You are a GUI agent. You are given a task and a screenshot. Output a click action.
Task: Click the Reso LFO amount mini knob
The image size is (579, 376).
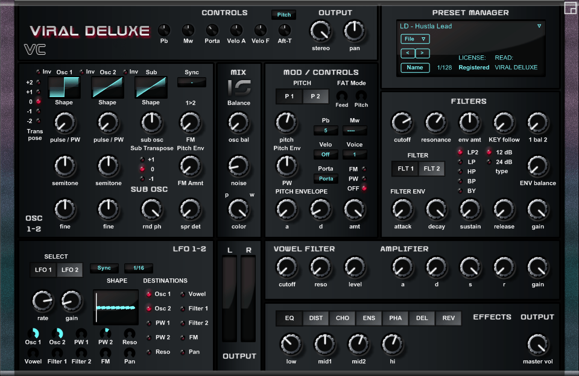130,333
